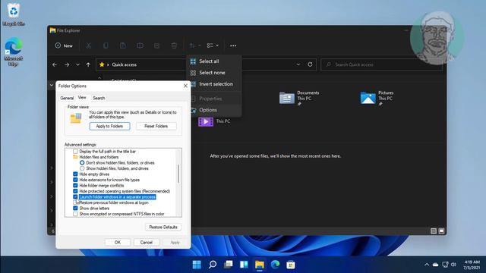Open the Microsoft Edge desktop shortcut

[14, 52]
